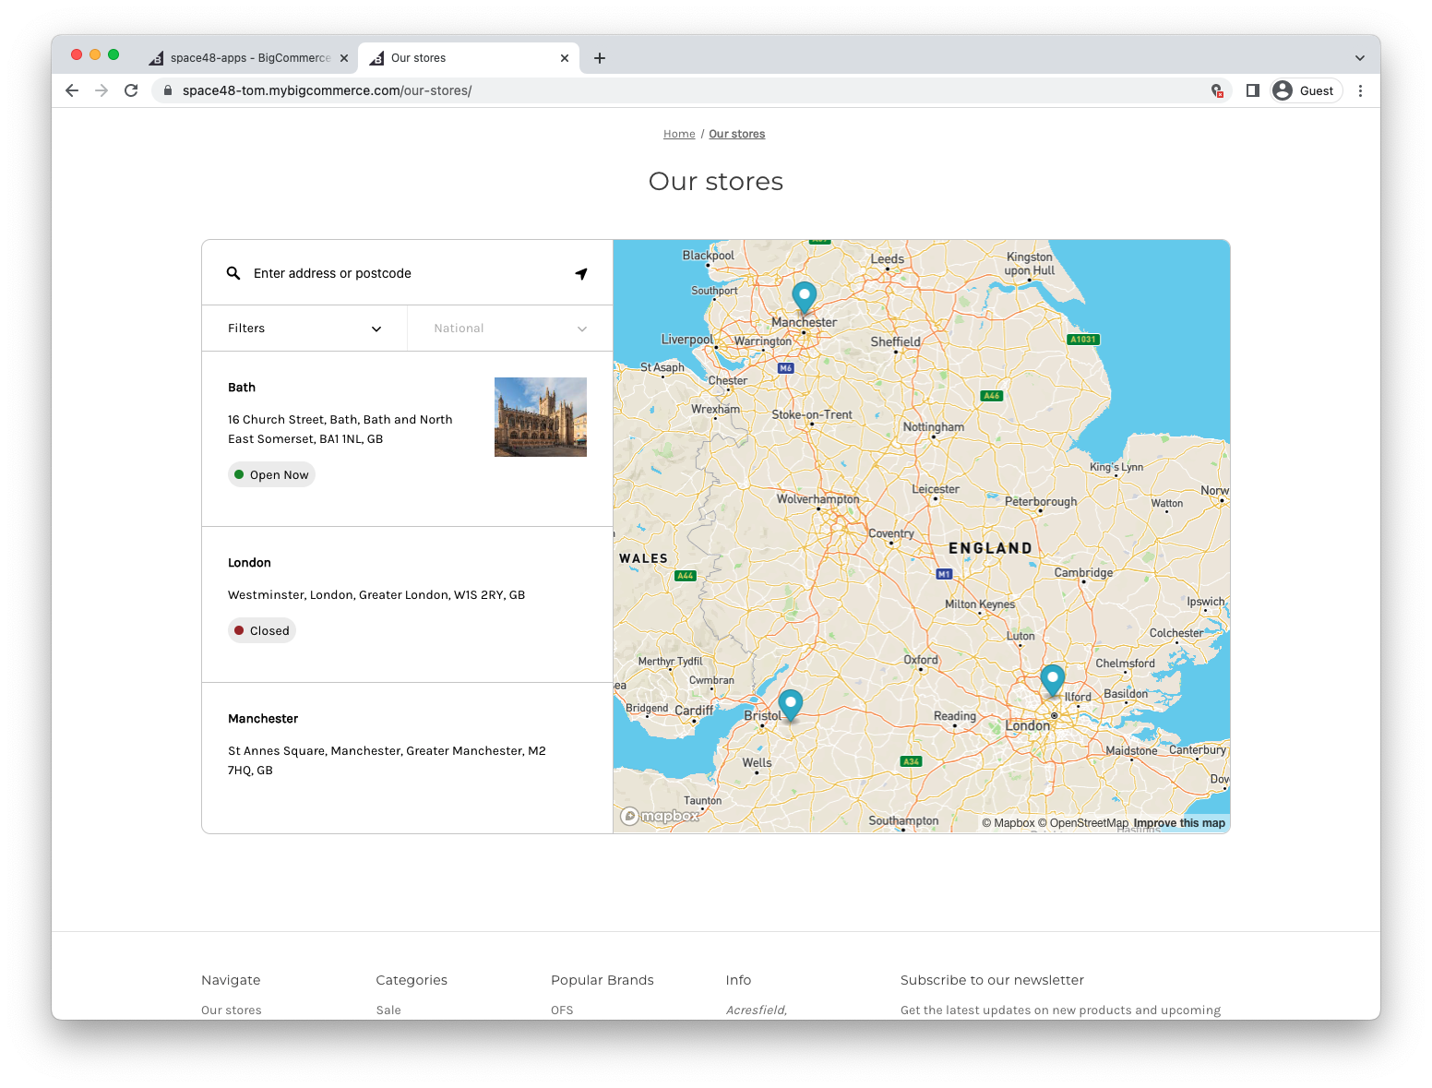Click the Our stores page title
1432x1088 pixels.
[716, 182]
